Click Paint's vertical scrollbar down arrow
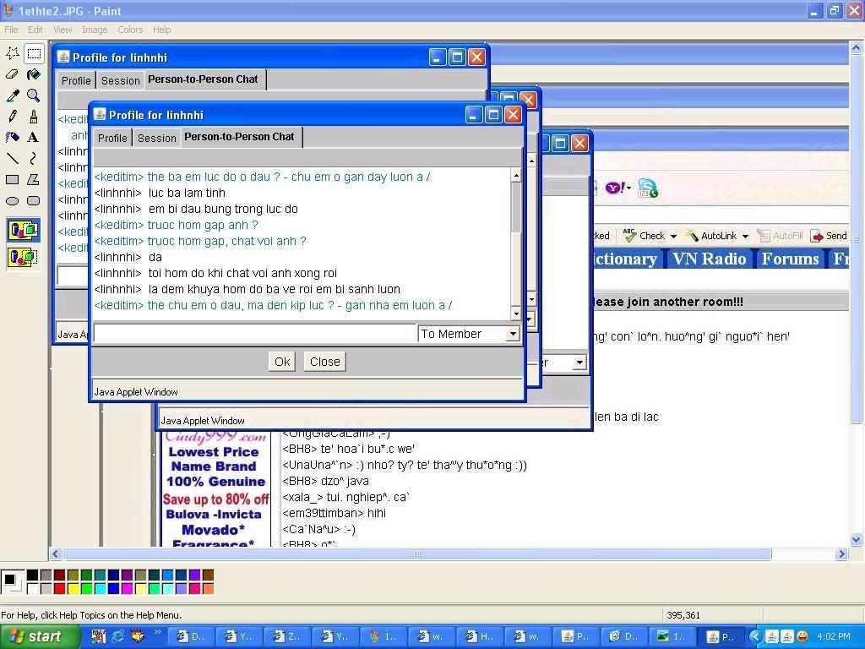Image resolution: width=865 pixels, height=649 pixels. (856, 540)
